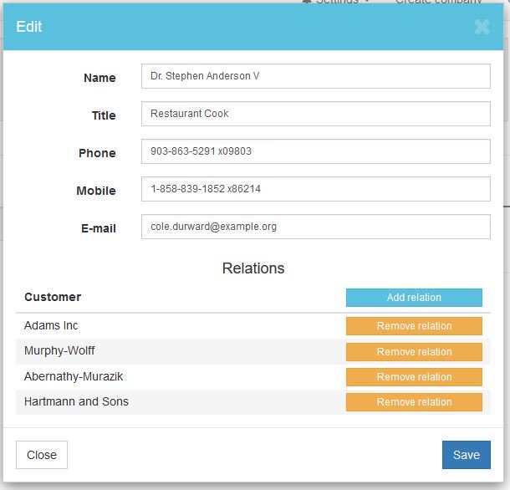Viewport: 510px width, 490px height.
Task: Click the E-mail field label
Action: 99,228
